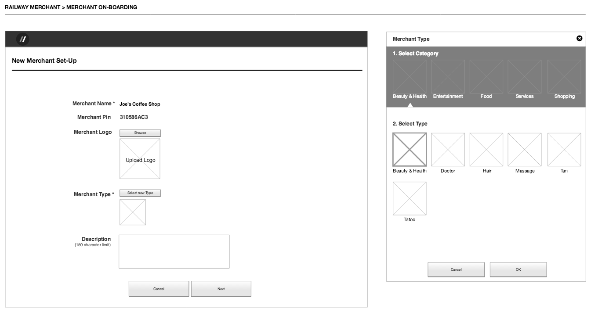Cancel the New Merchant Set-Up form
This screenshot has width=591, height=312.
click(159, 289)
